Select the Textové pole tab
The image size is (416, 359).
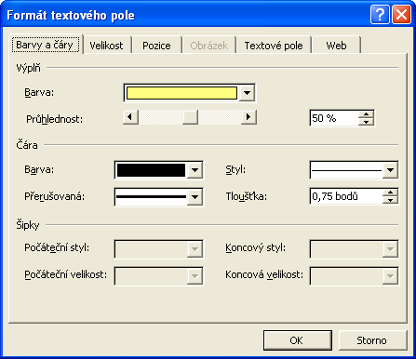tap(274, 46)
